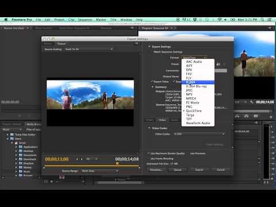Open the File menu
276x207 pixels.
[x=39, y=20]
